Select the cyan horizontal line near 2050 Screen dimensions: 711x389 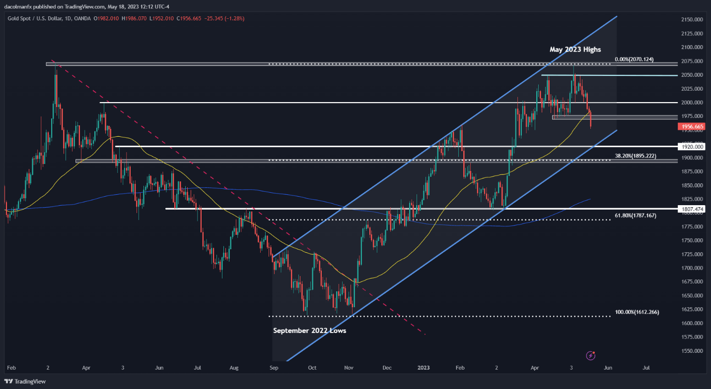609,75
